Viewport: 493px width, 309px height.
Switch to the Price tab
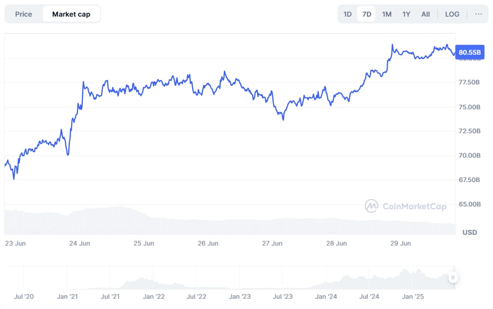coord(23,14)
